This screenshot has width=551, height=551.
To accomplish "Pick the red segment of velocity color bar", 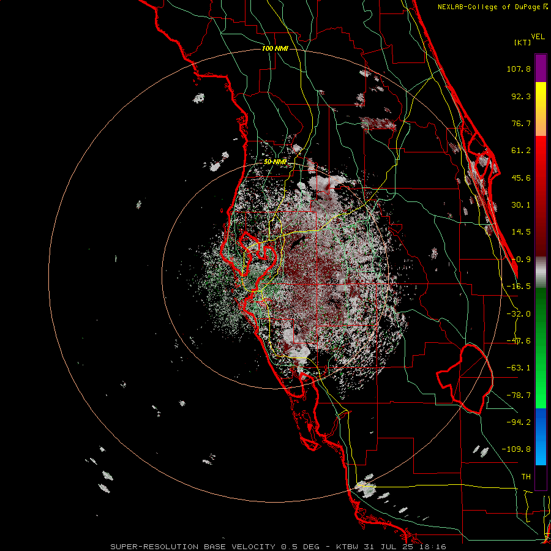I will [541, 196].
